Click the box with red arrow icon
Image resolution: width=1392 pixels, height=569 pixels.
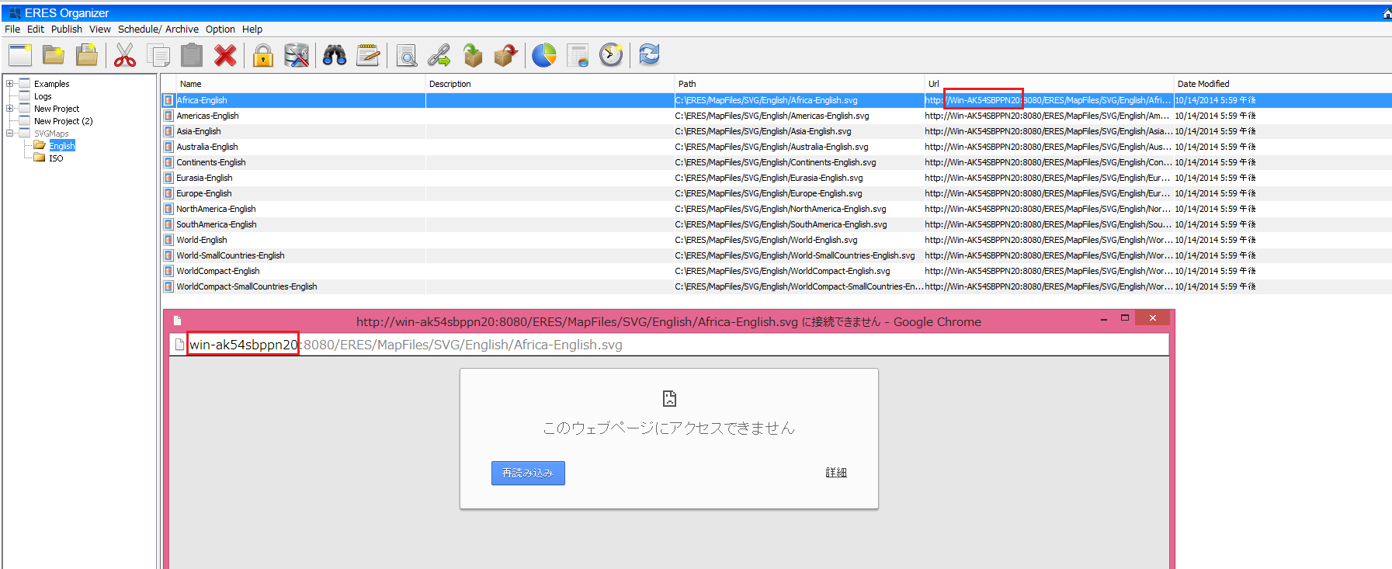click(x=506, y=55)
